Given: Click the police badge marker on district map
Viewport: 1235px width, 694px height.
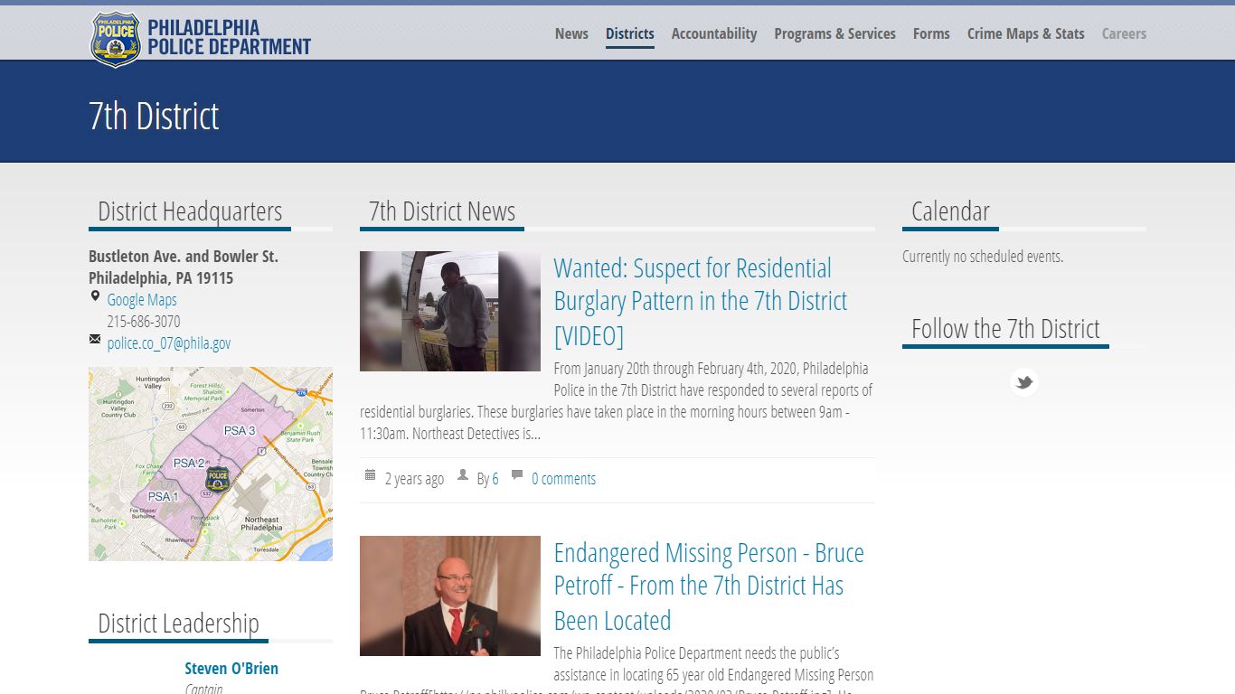Looking at the screenshot, I should pos(217,478).
